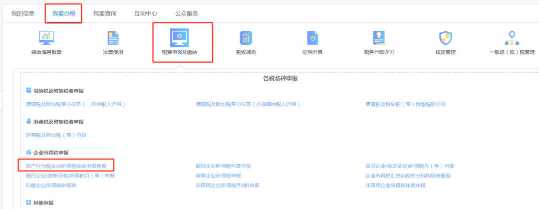Open 增值税及附加税费申报表(小规模纳税人适用) link
The image size is (539, 209).
248,104
